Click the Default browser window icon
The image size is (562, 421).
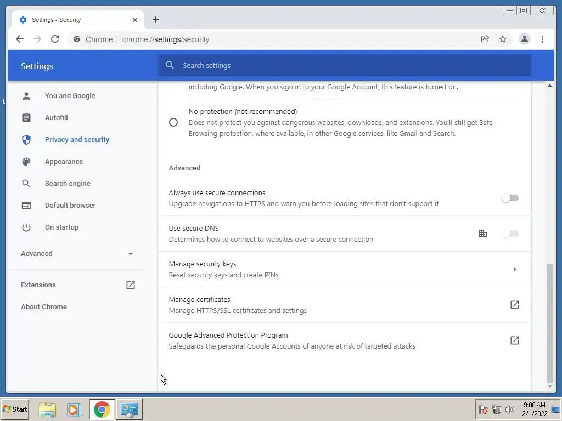click(x=26, y=206)
